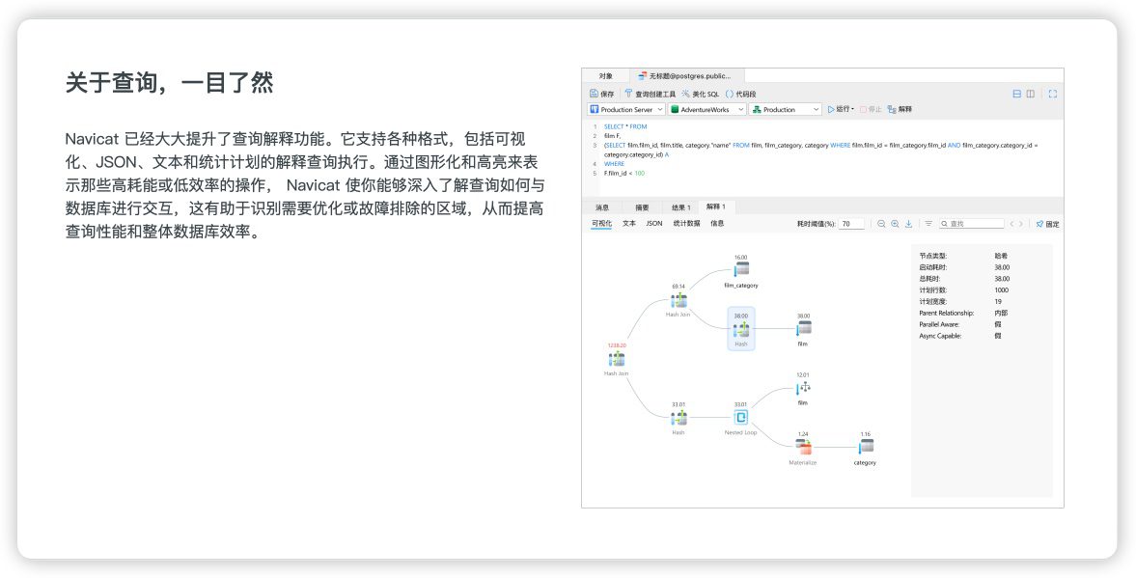Select the Nested Loop node icon
This screenshot has width=1136, height=578.
pyautogui.click(x=741, y=418)
